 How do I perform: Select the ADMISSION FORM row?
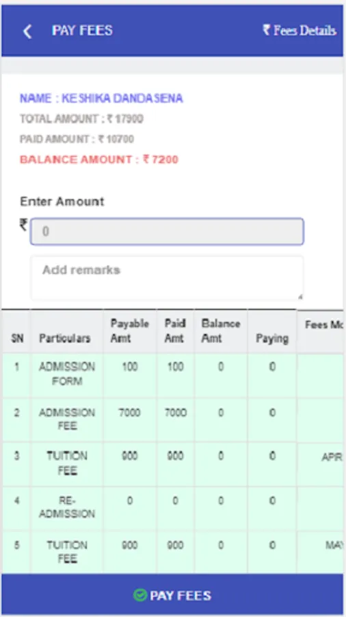pyautogui.click(x=172, y=374)
